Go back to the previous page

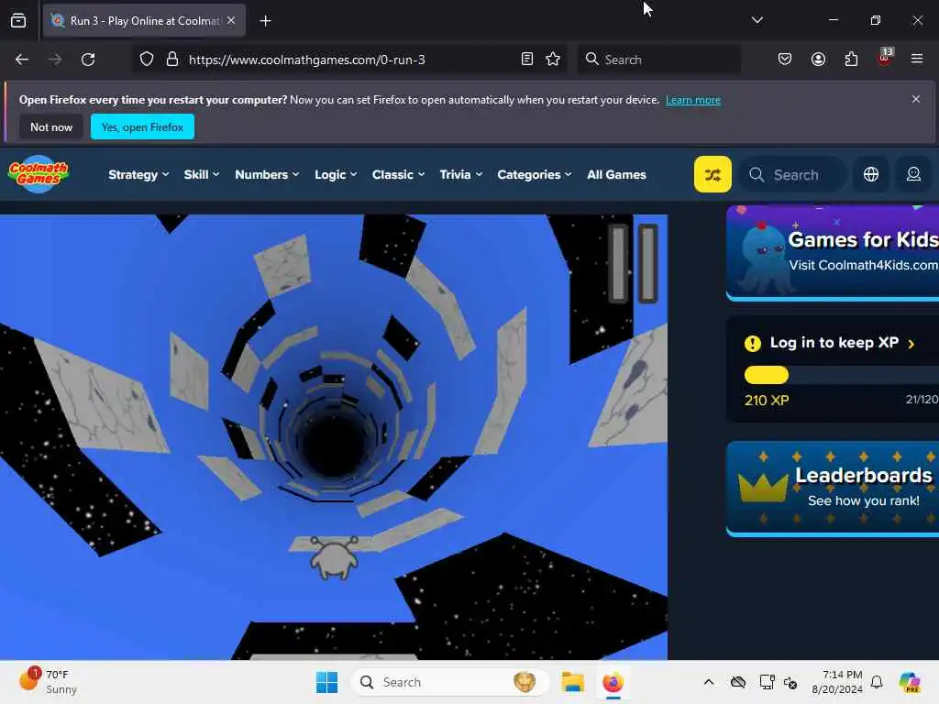22,60
